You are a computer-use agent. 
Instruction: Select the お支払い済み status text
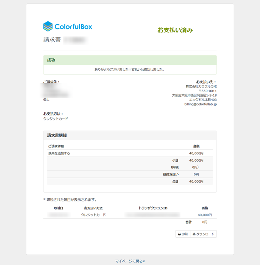click(x=175, y=30)
